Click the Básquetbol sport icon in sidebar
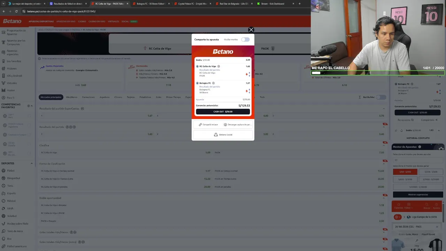 pos(3,178)
